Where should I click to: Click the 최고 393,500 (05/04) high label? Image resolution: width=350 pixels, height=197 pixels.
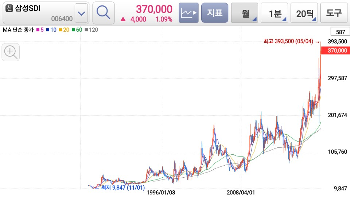pos(288,41)
